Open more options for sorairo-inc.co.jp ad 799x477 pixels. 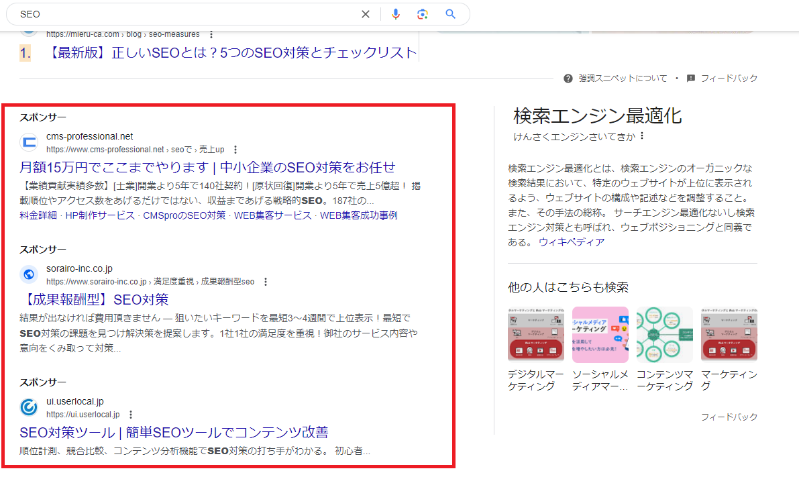[265, 282]
